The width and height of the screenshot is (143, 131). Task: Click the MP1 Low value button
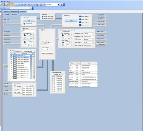(15, 58)
